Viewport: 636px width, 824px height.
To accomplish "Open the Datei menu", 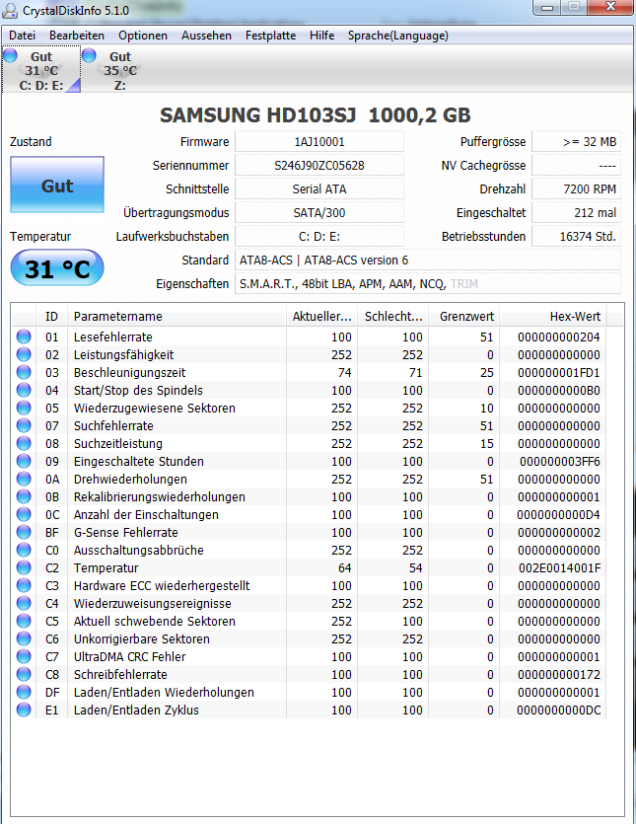I will [x=22, y=36].
